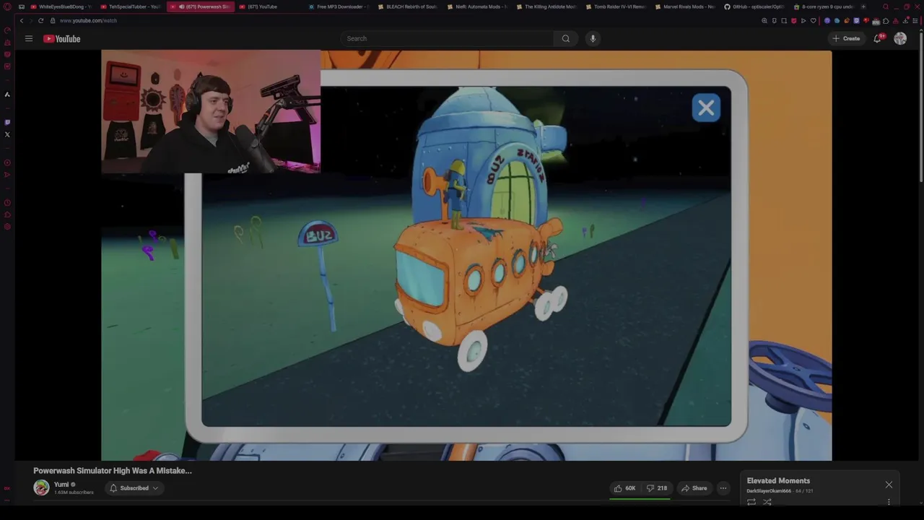Viewport: 924px width, 520px height.
Task: Open the Opera menu logo button
Action: click(7, 6)
